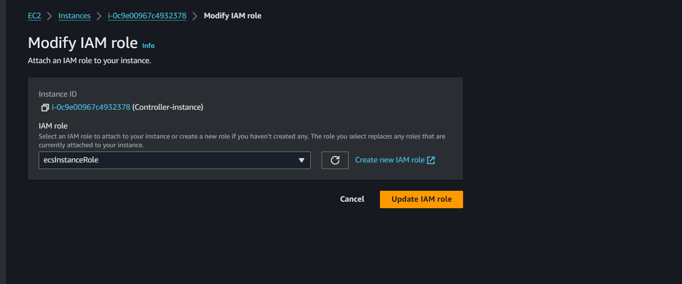Click the Create new IAM role link
682x284 pixels.
pyautogui.click(x=390, y=160)
